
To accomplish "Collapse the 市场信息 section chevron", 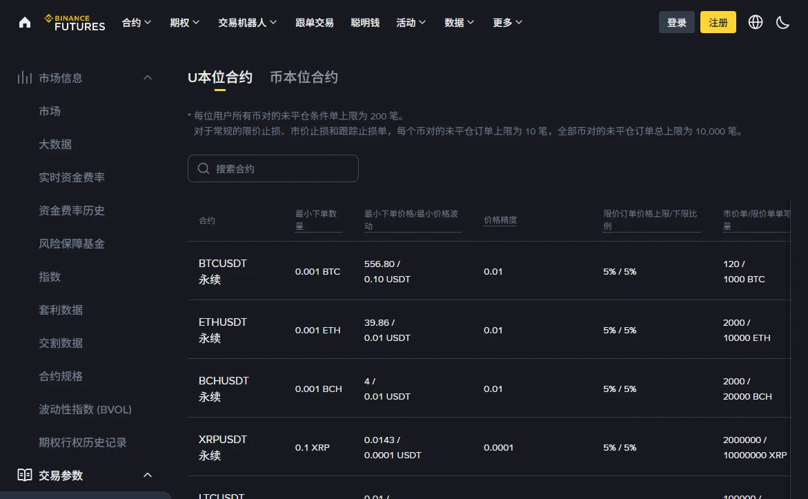I will pyautogui.click(x=148, y=78).
